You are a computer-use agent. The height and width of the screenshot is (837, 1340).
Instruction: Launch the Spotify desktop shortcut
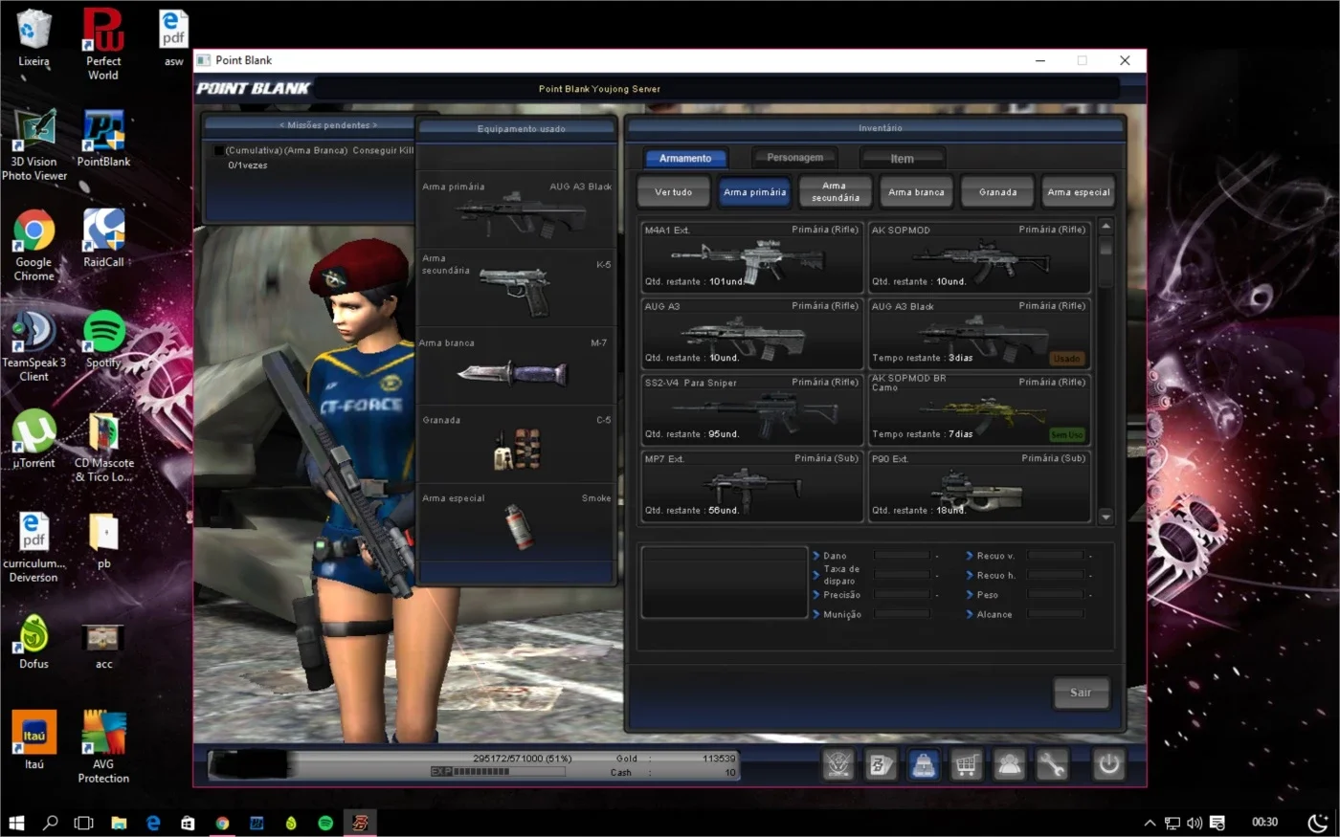(x=104, y=340)
